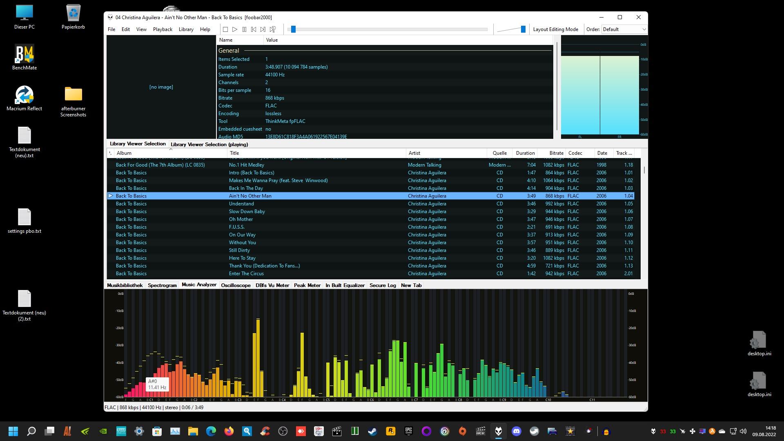Viewport: 784px width, 441px height.
Task: Click the seek bar slider handle
Action: coord(293,29)
